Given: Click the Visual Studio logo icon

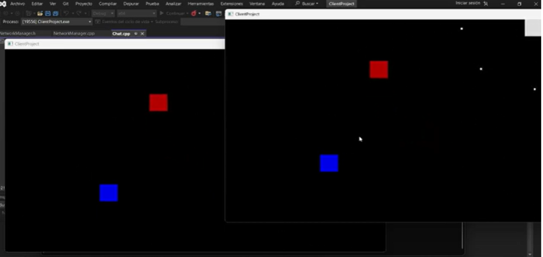Looking at the screenshot, I should point(3,4).
